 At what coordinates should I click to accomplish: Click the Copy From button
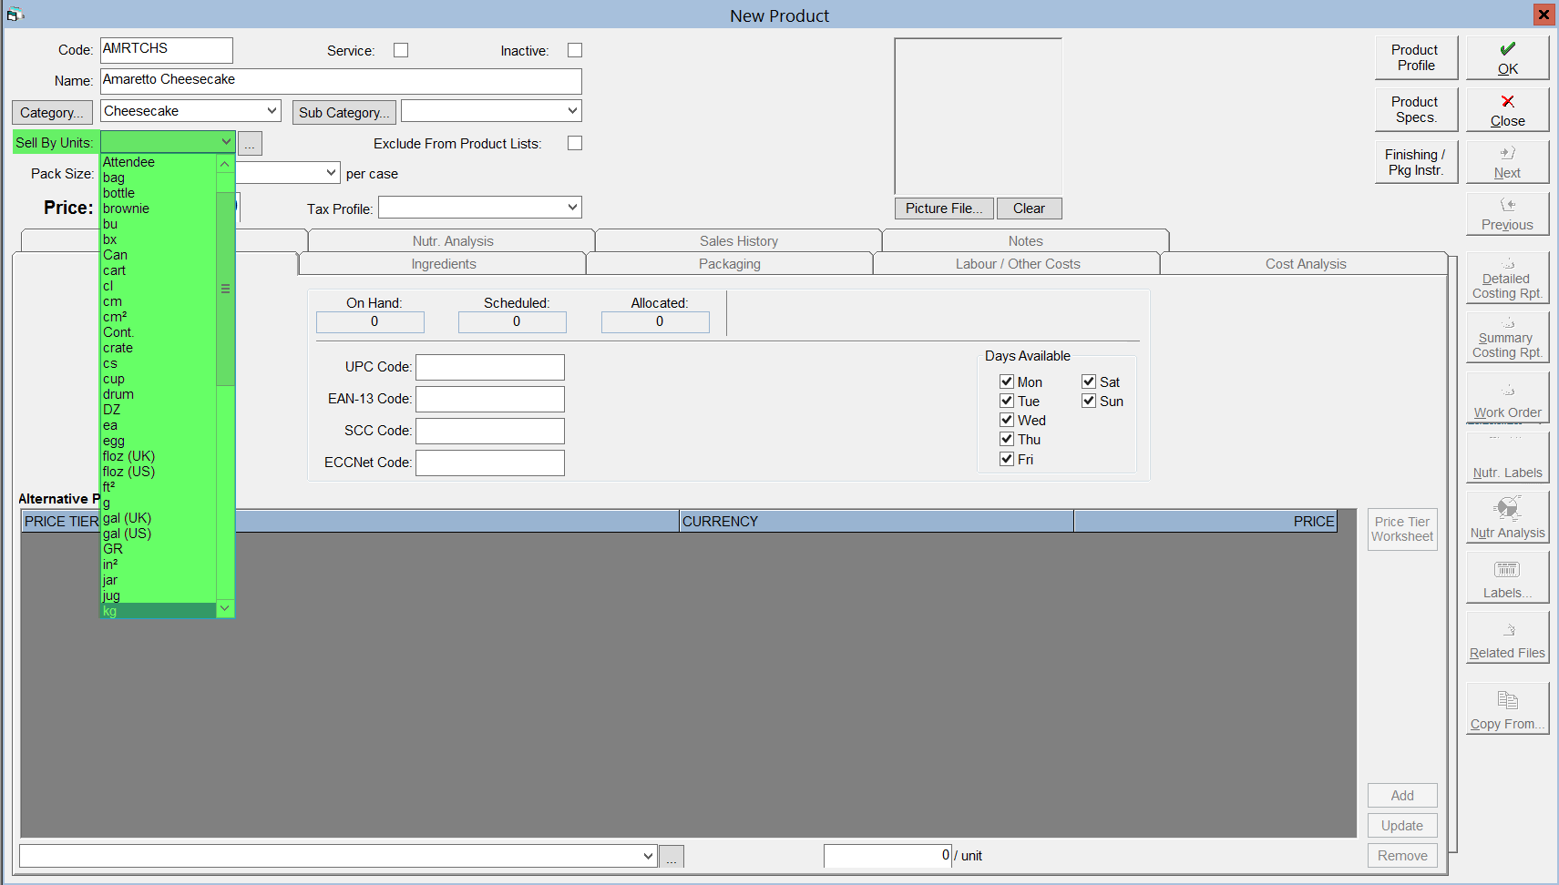point(1507,709)
